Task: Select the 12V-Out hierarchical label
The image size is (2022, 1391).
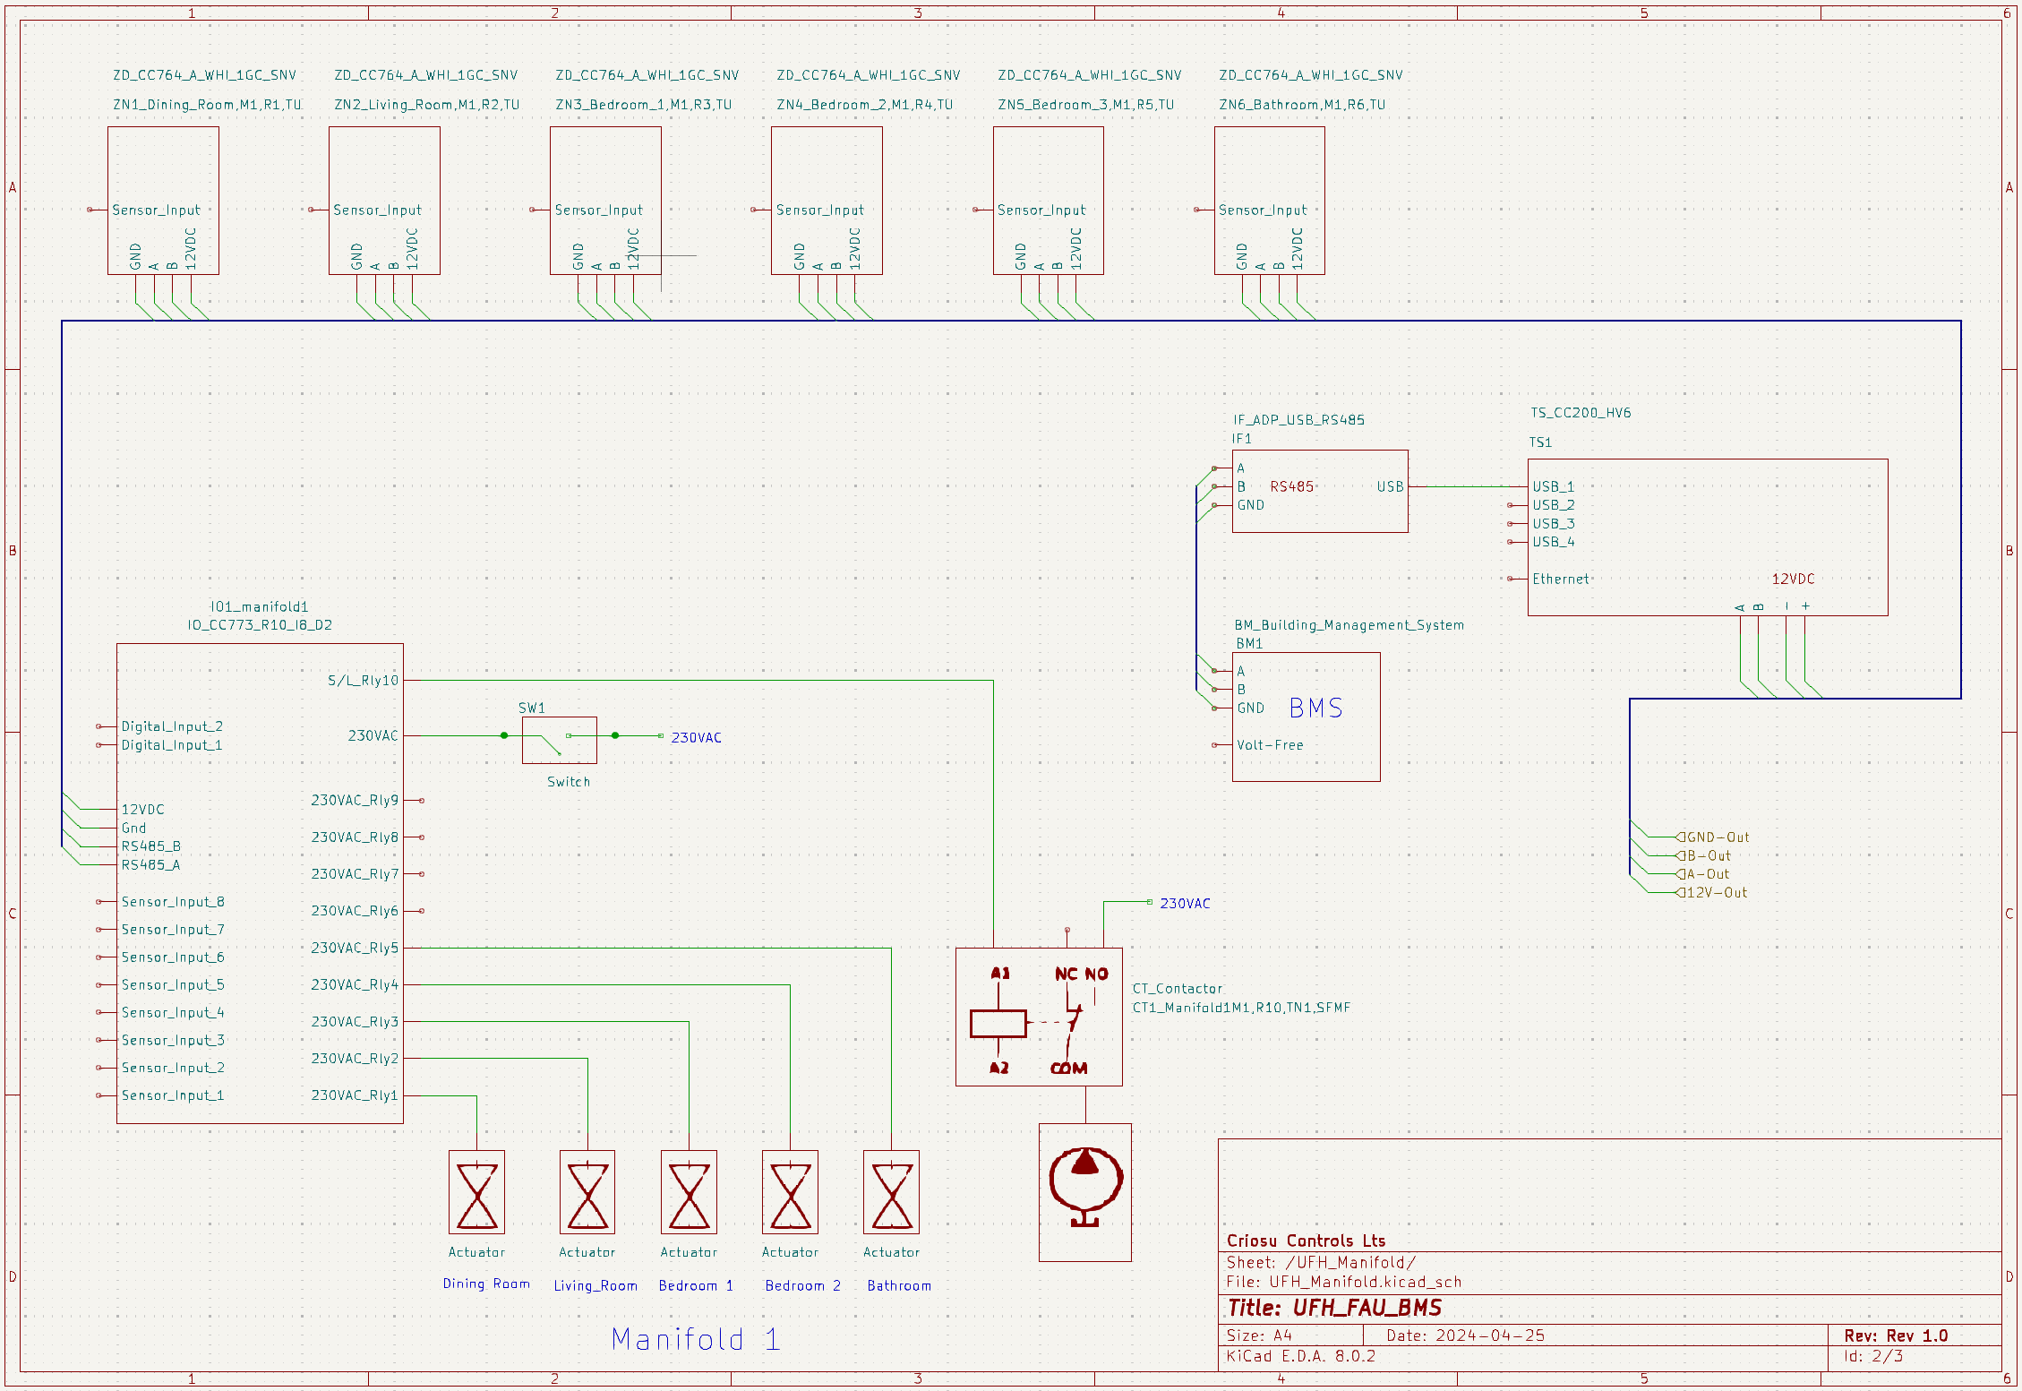Action: click(1716, 893)
